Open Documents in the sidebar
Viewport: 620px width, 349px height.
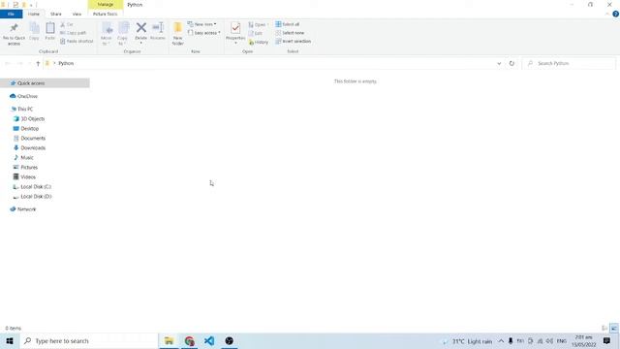point(29,138)
